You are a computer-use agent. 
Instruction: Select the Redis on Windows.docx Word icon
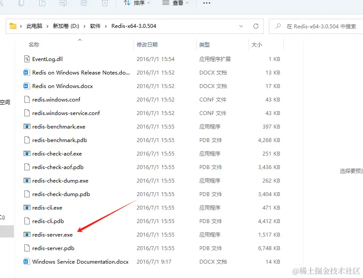27,86
